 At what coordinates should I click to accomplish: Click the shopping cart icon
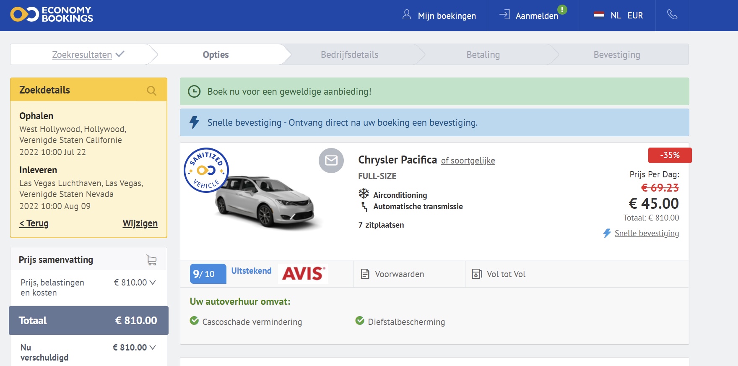tap(151, 260)
